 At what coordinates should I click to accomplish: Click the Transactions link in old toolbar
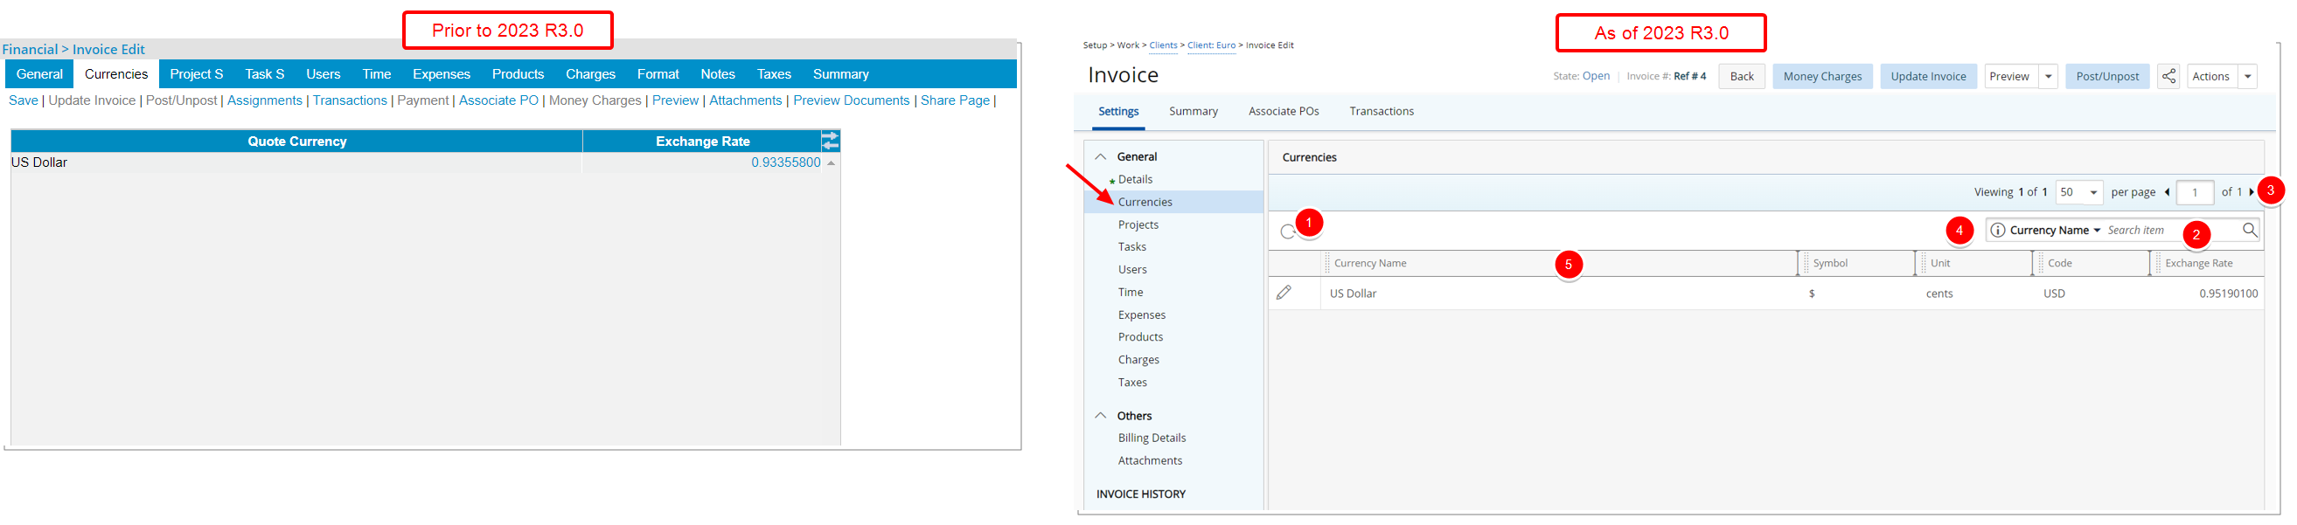350,100
